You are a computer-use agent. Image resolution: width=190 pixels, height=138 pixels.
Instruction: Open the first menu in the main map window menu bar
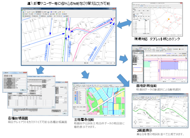(24, 9)
